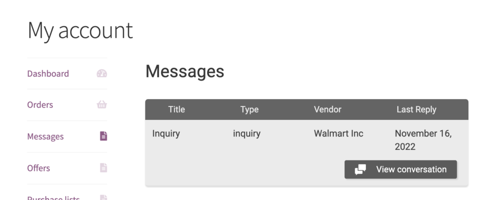The width and height of the screenshot is (499, 200).
Task: Select Messages in the account menu
Action: 45,136
